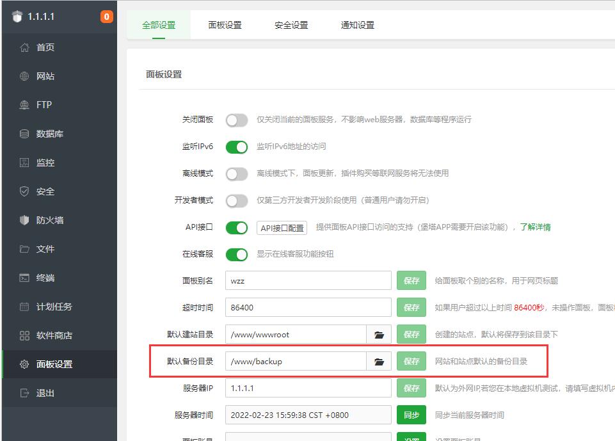The image size is (615, 441).
Task: Click the /www/backup path field
Action: [296, 362]
